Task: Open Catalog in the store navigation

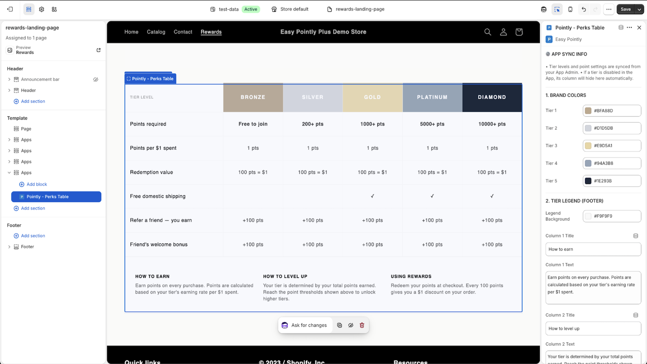Action: coord(156,32)
